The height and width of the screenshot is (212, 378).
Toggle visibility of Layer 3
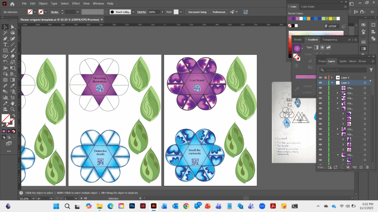click(x=320, y=83)
